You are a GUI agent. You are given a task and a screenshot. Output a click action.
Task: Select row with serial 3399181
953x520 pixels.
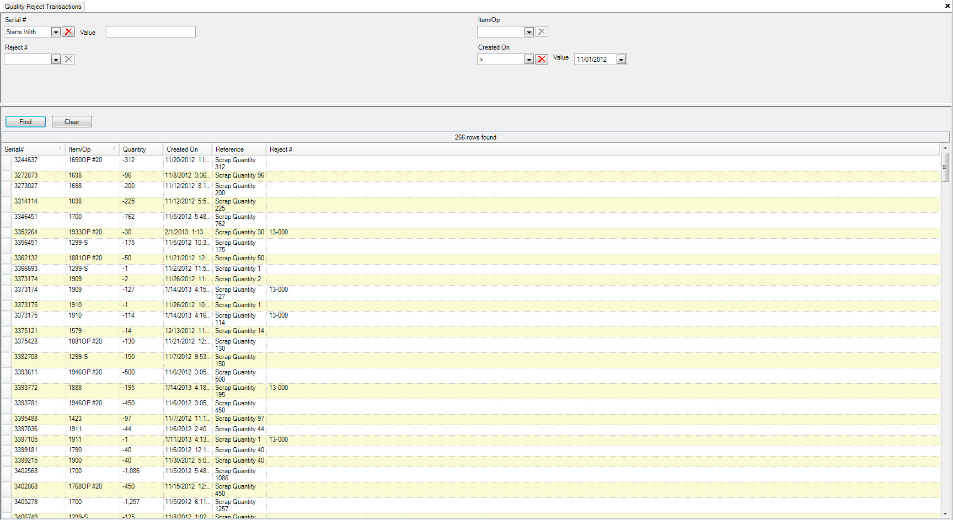pyautogui.click(x=470, y=451)
